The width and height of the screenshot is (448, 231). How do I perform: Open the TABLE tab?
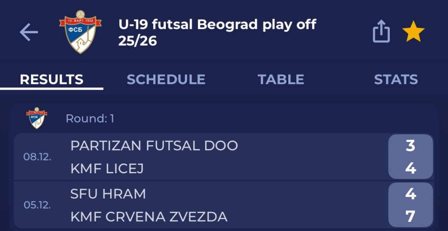[281, 79]
